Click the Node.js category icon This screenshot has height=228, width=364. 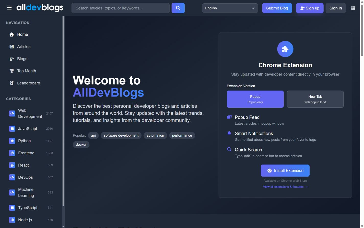tap(12, 220)
